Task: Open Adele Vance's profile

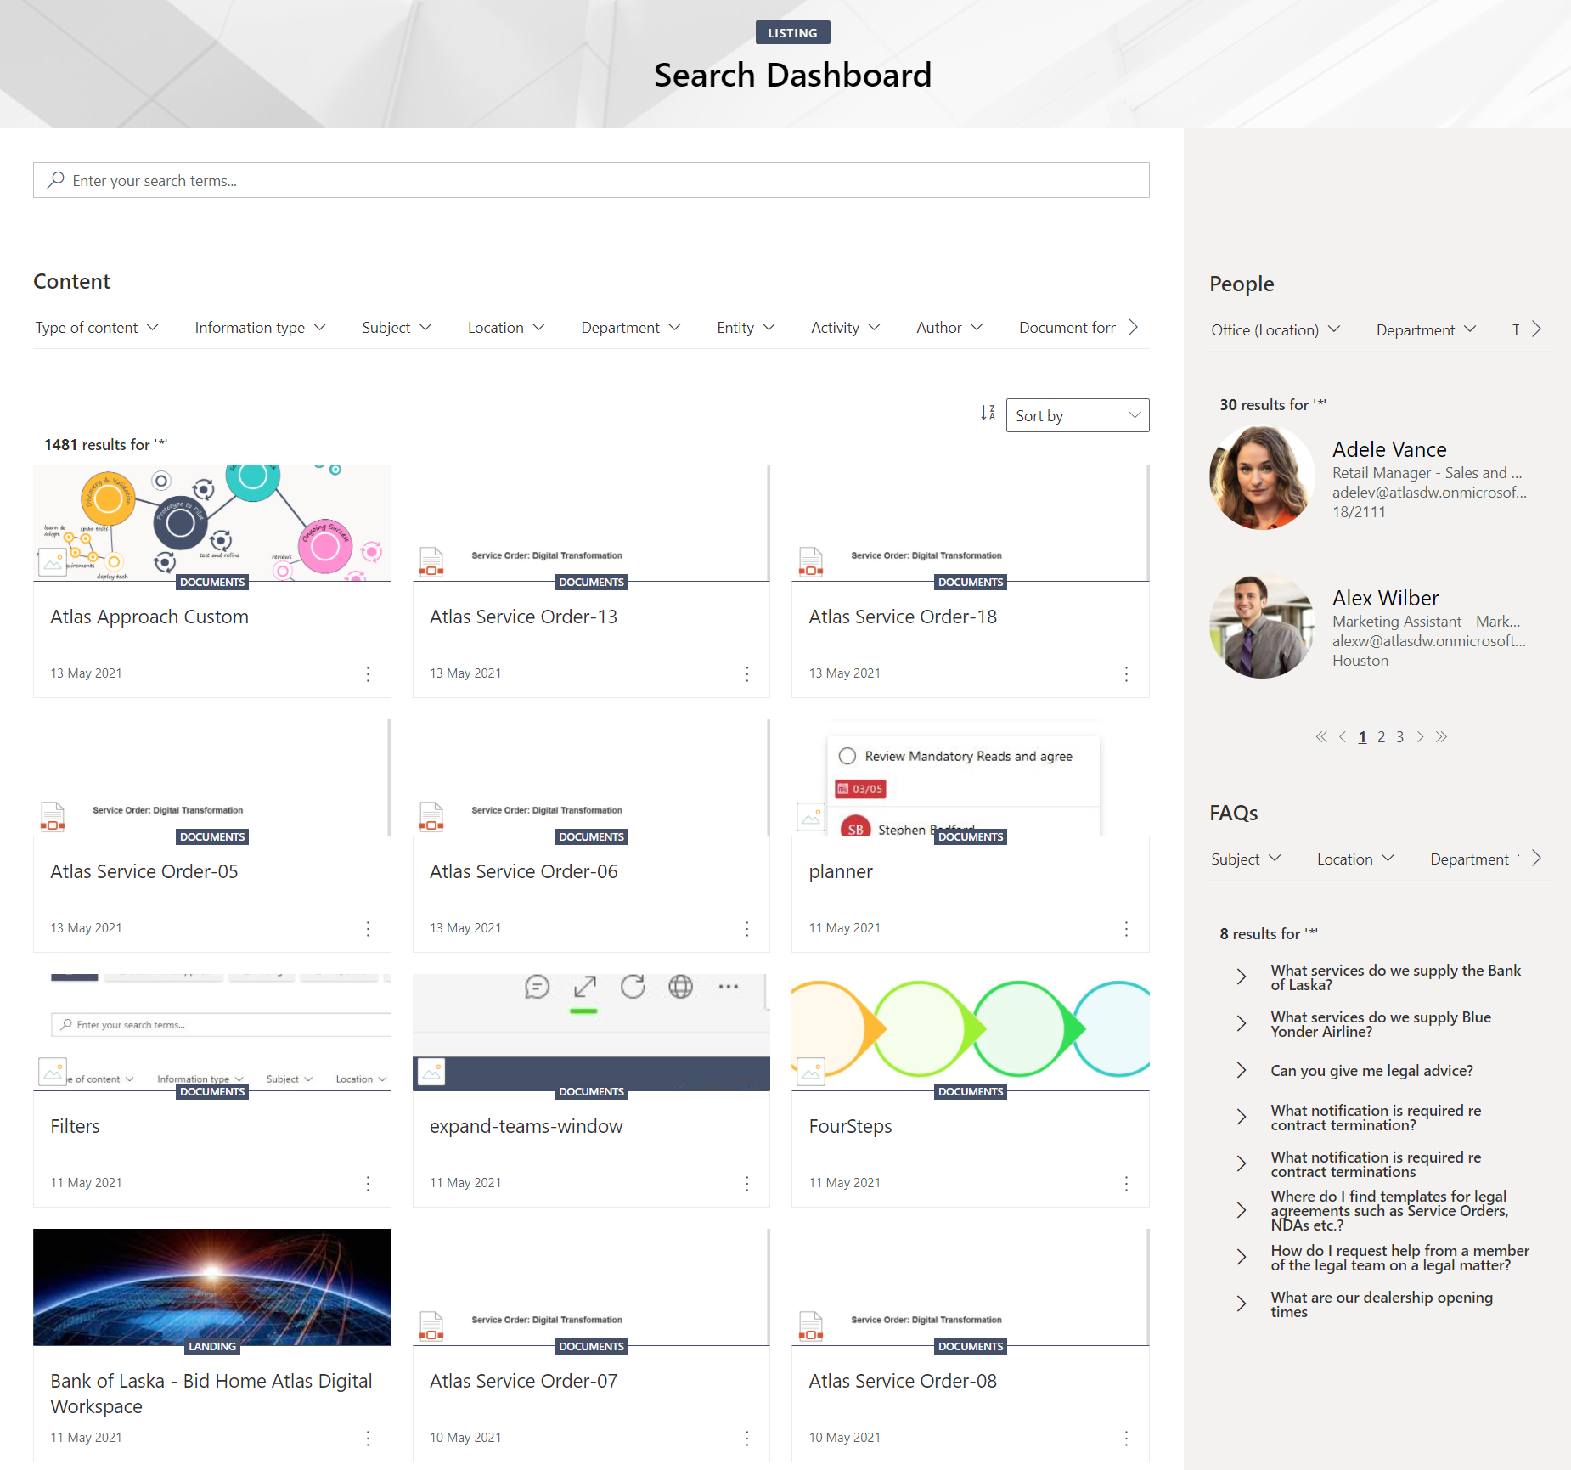Action: [x=1388, y=449]
